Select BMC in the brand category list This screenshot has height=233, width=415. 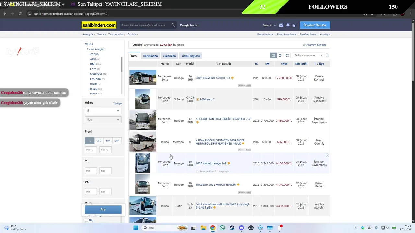(x=93, y=64)
